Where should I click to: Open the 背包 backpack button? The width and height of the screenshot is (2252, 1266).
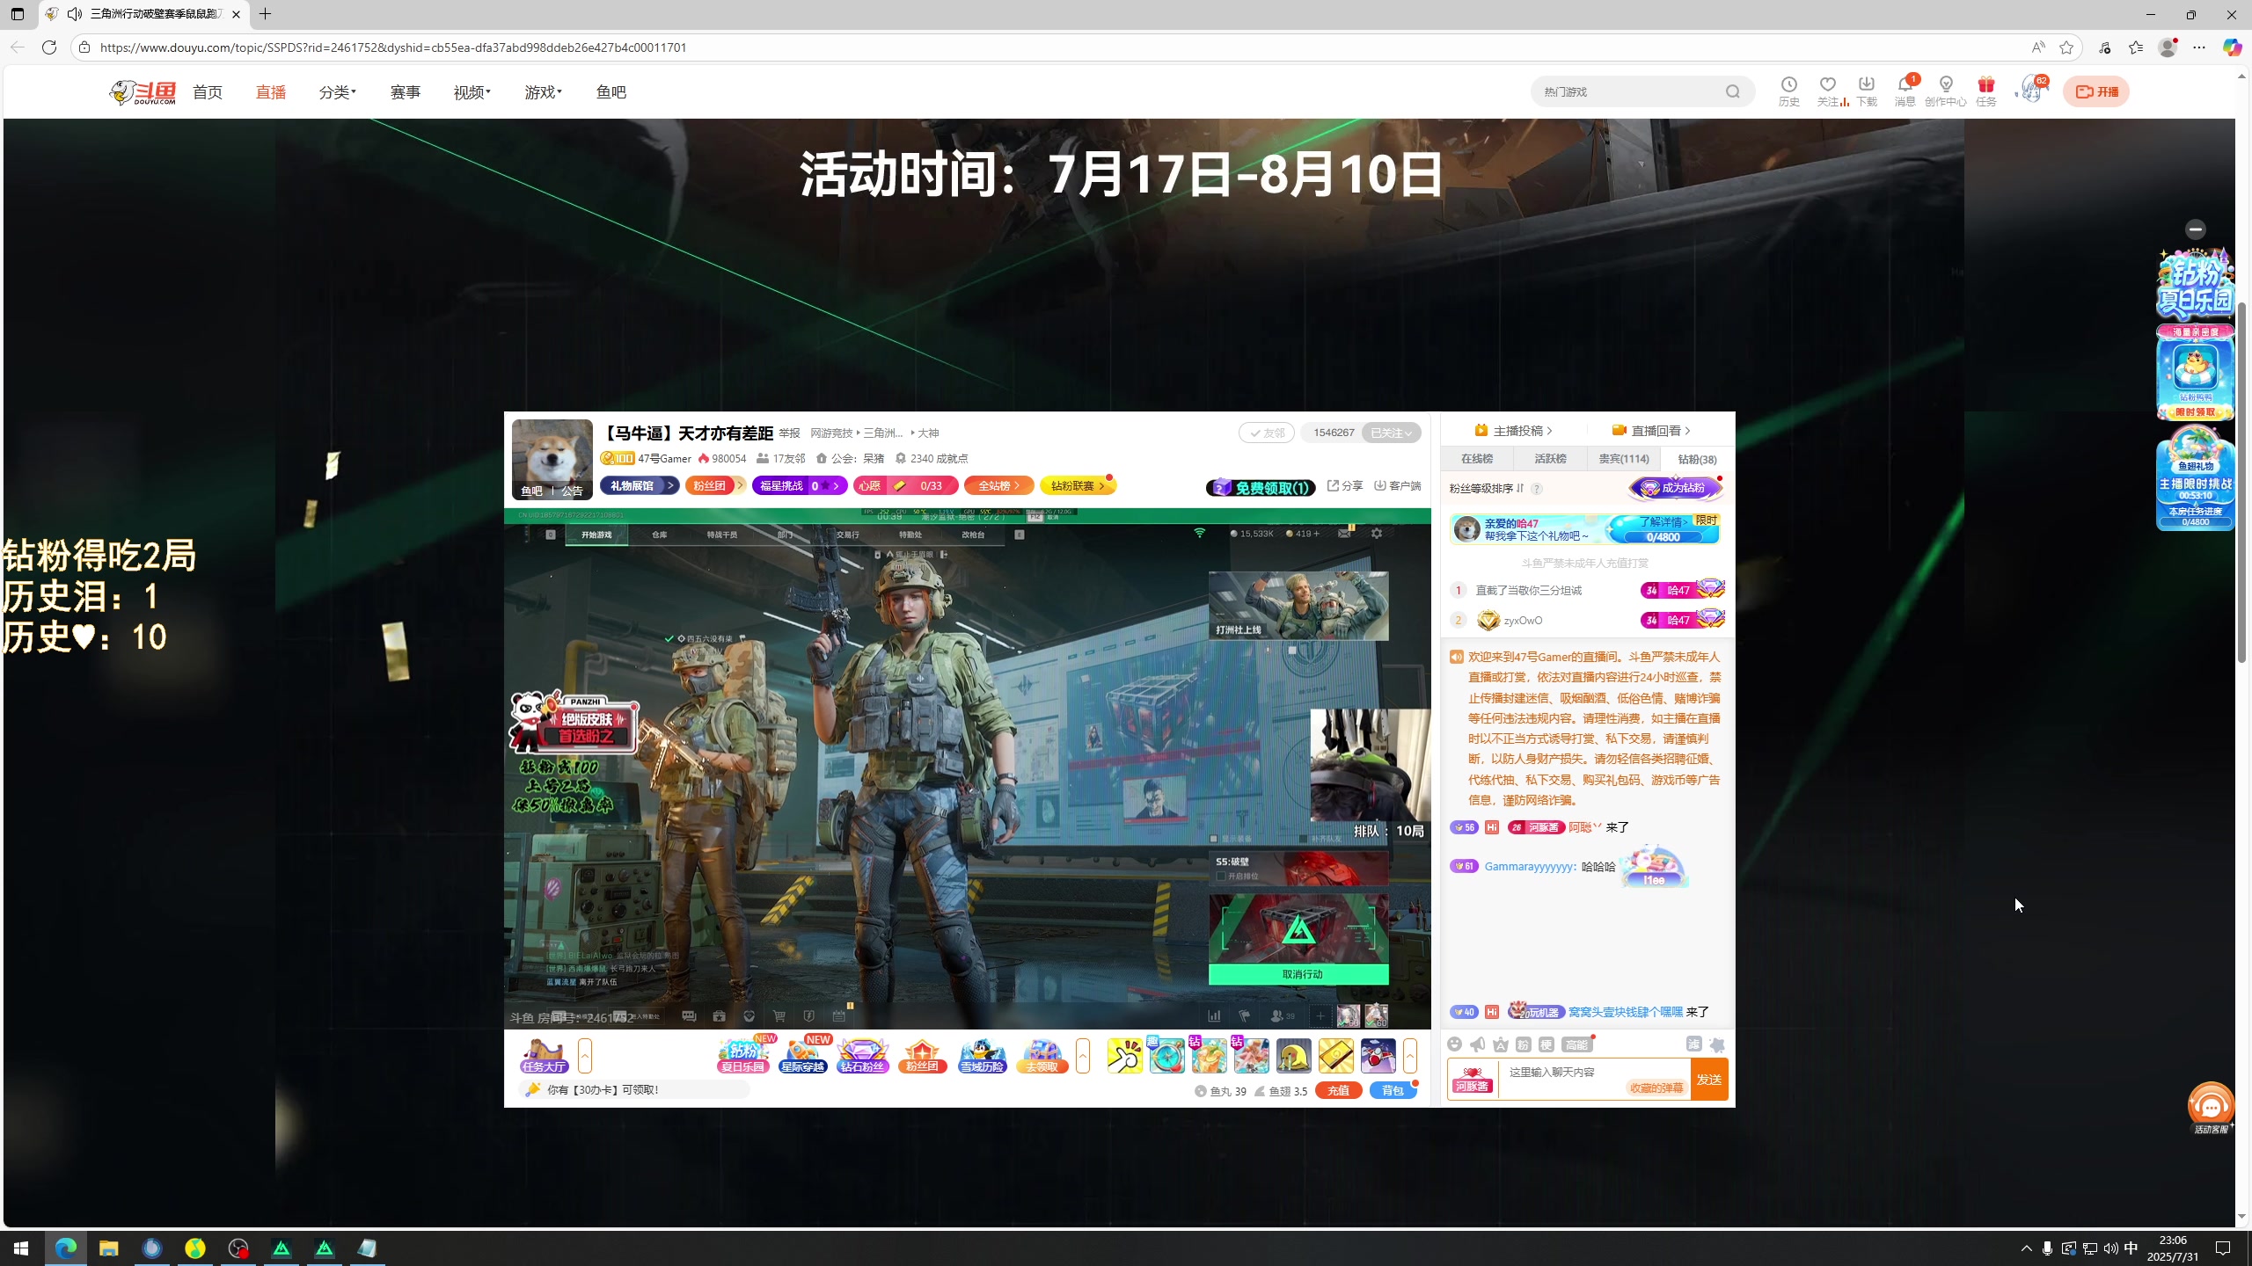coord(1393,1091)
